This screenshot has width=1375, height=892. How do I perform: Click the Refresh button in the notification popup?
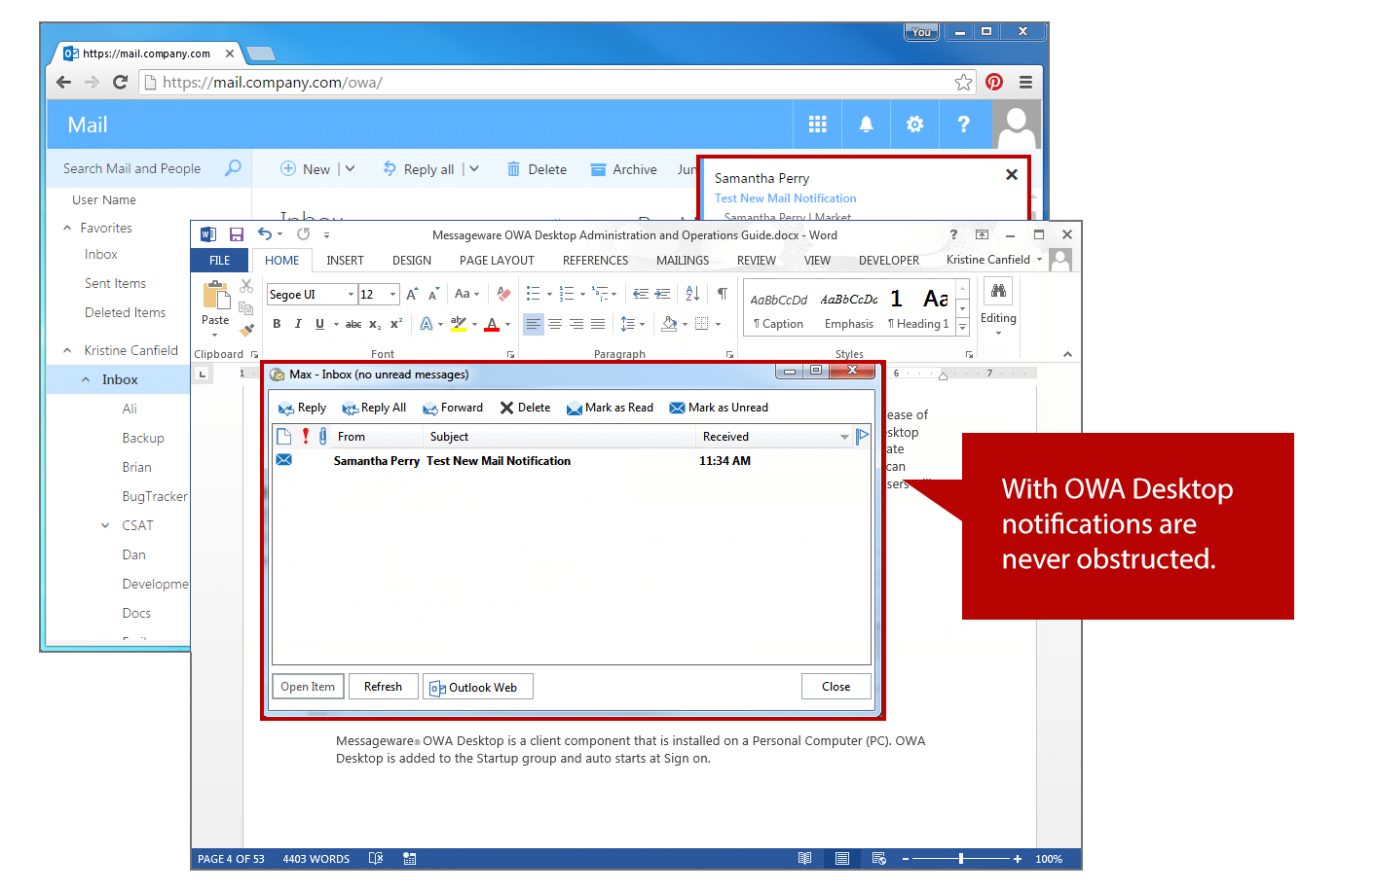[x=383, y=686]
